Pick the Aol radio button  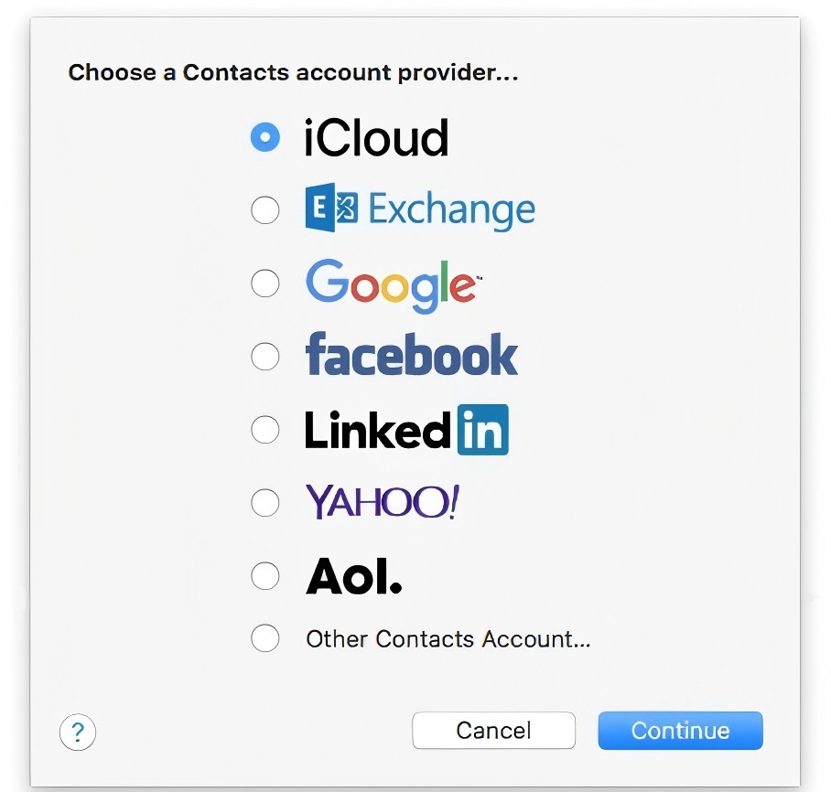[x=265, y=575]
